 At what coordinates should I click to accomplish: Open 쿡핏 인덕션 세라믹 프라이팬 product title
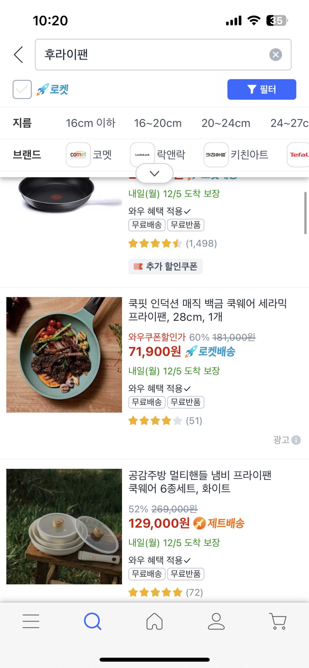tap(207, 310)
